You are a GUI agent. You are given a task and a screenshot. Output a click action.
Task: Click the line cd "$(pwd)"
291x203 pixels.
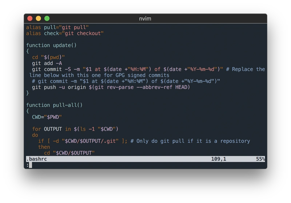click(x=48, y=57)
